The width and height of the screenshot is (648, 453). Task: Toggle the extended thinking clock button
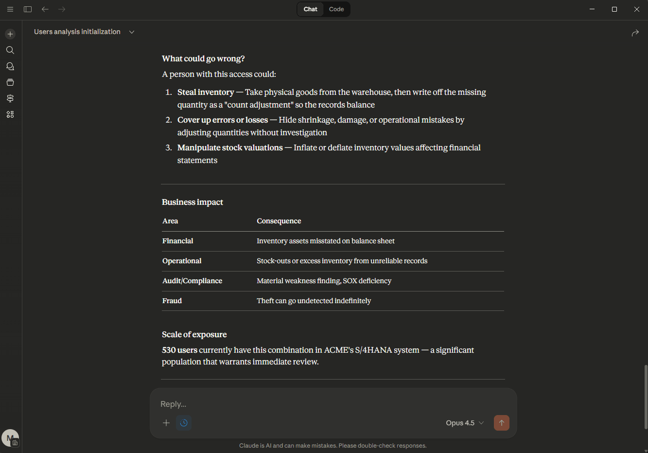pos(184,423)
